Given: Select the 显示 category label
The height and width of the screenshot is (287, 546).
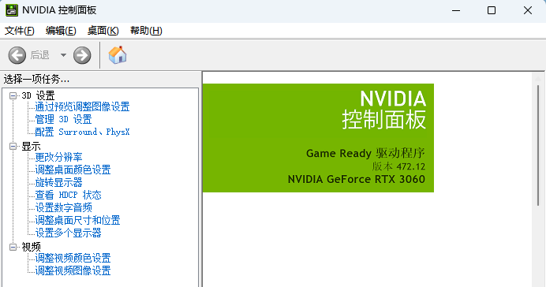Looking at the screenshot, I should pyautogui.click(x=31, y=146).
